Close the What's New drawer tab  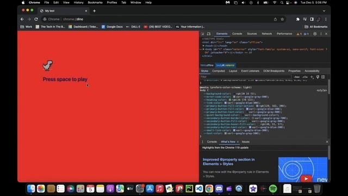point(238,142)
